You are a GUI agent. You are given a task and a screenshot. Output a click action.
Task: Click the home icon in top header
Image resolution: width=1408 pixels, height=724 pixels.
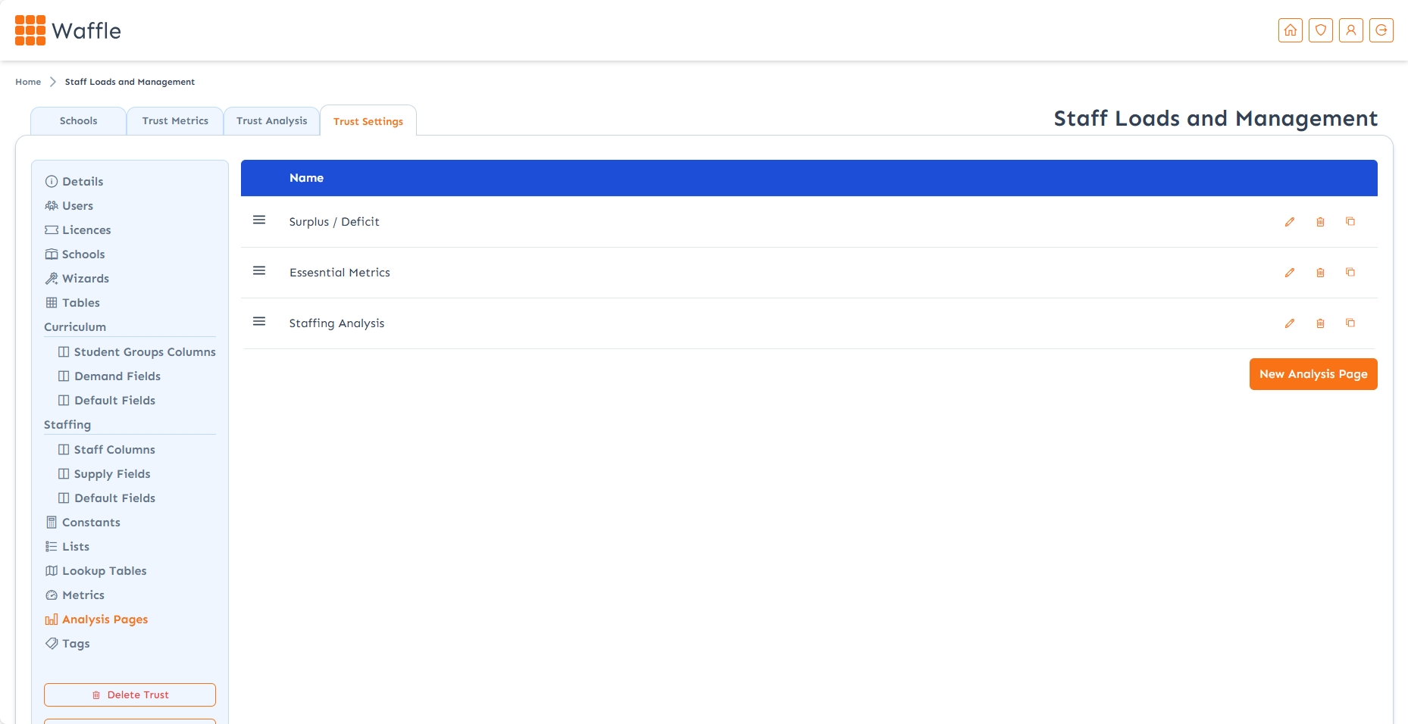coord(1290,30)
